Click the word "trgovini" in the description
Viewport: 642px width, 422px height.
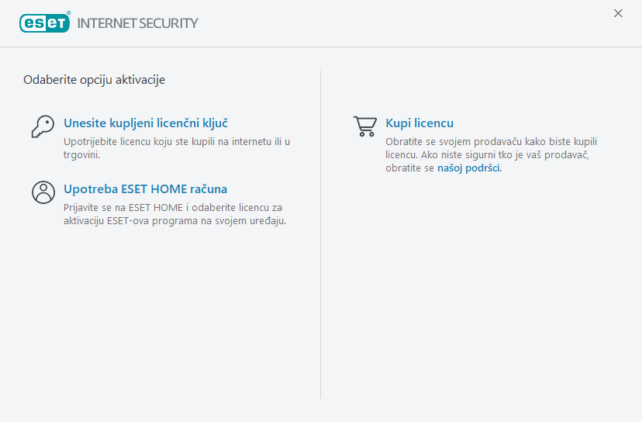click(82, 155)
